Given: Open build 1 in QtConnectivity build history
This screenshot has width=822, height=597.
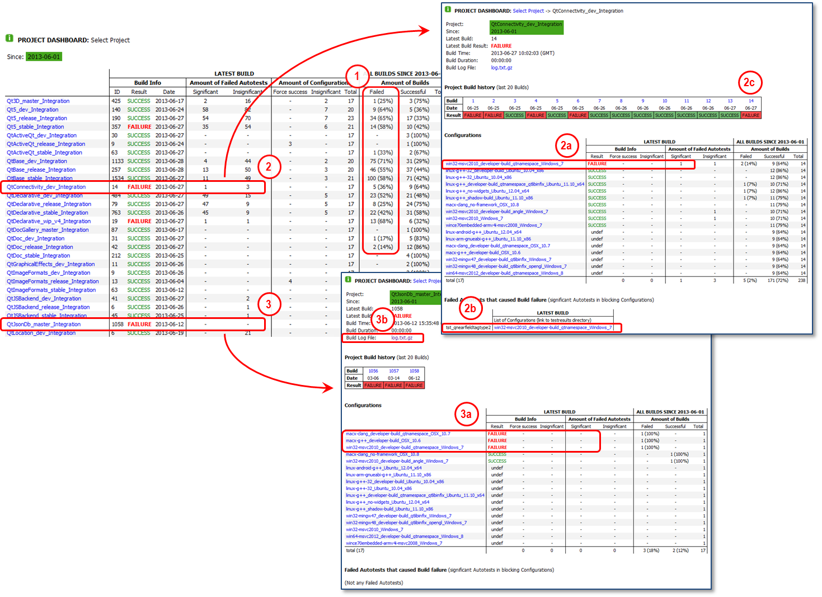Looking at the screenshot, I should [473, 101].
